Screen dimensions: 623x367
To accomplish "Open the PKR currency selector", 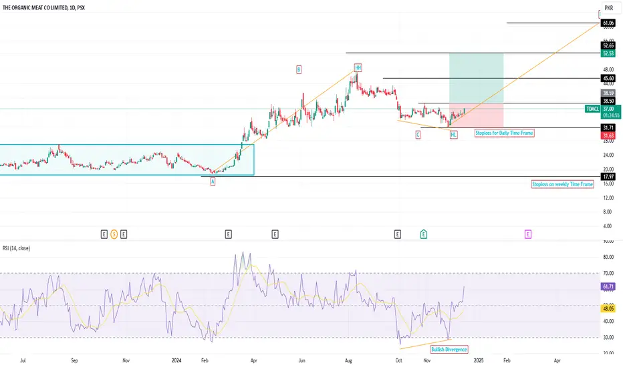I will [609, 7].
